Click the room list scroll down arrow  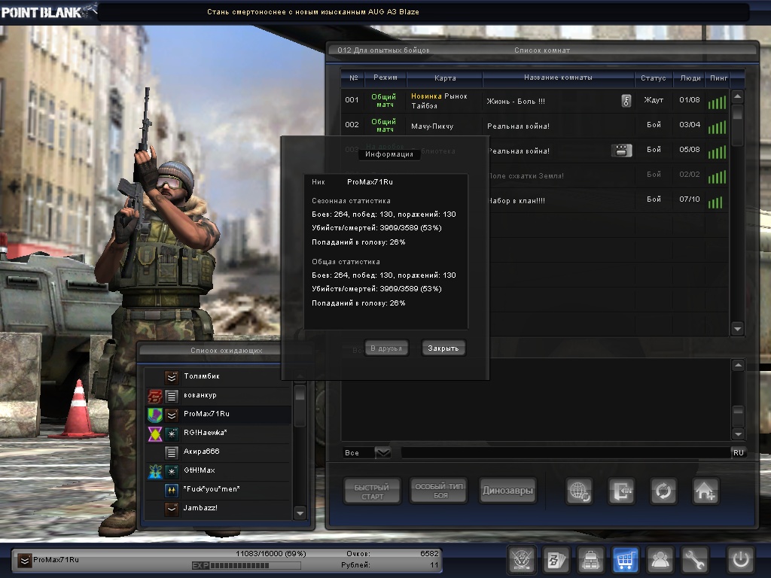coord(737,328)
